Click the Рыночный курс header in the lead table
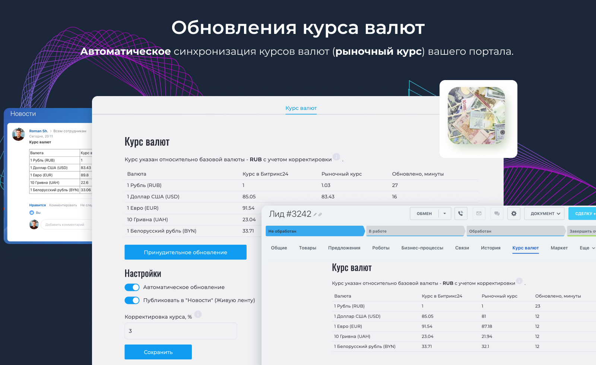596x365 pixels. [500, 296]
